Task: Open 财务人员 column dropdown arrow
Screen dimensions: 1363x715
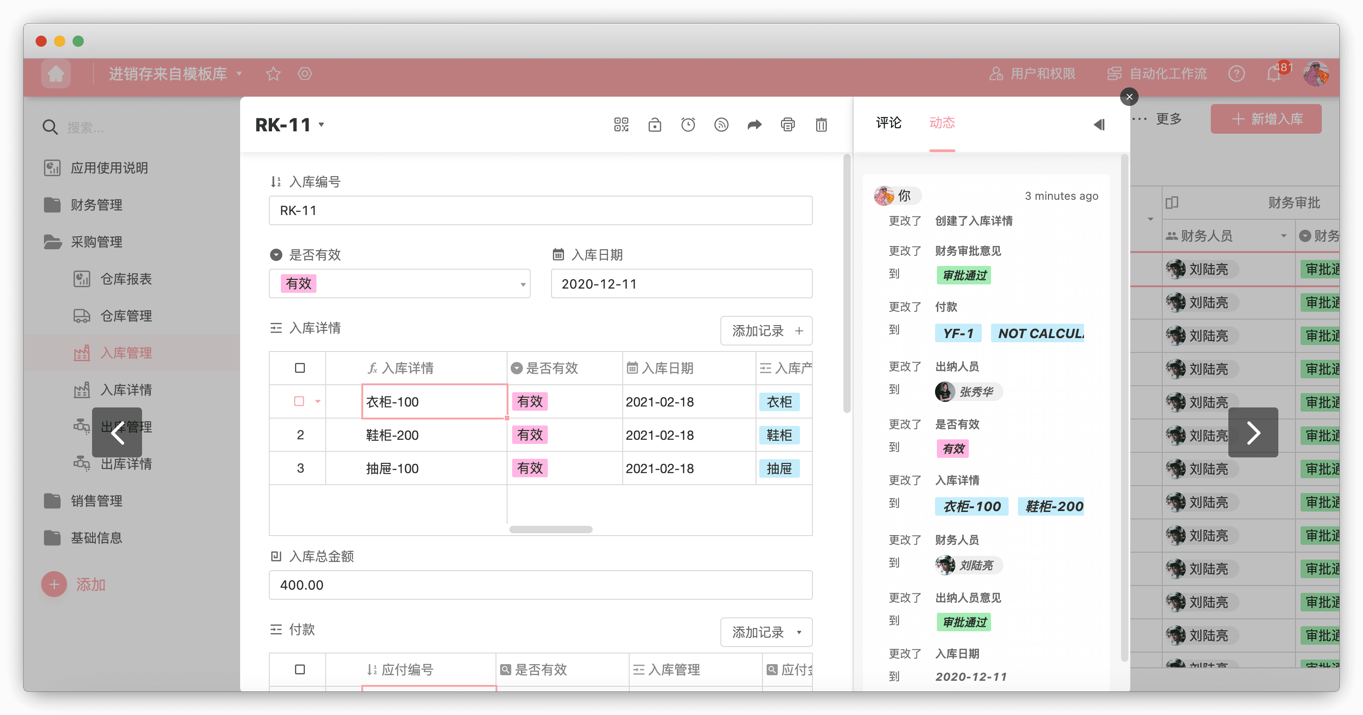Action: [x=1283, y=236]
